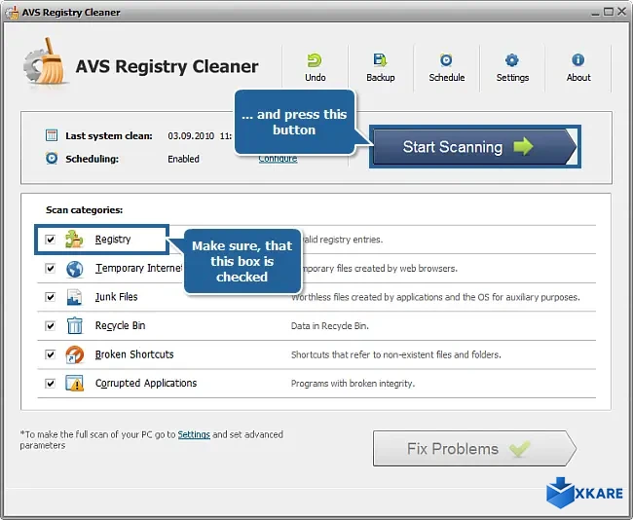This screenshot has width=633, height=520.
Task: Click the Undo toolbar icon
Action: coord(315,60)
